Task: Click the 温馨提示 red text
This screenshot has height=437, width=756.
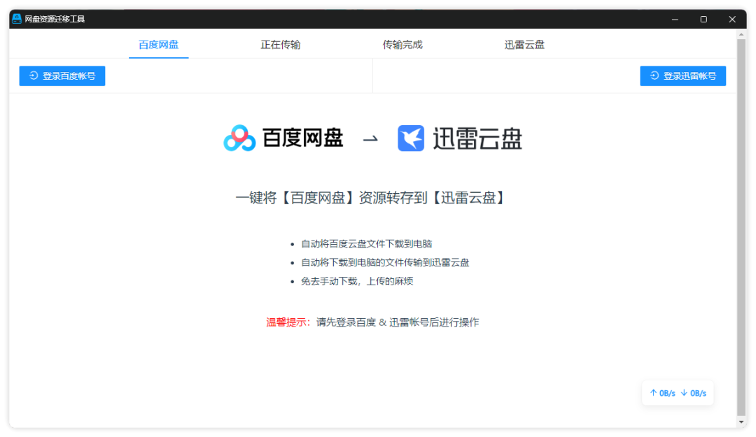Action: pos(288,322)
